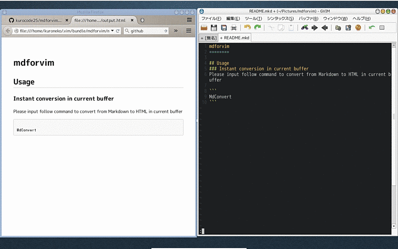This screenshot has width=398, height=249.
Task: Click the '## Usage' line in GVIM editor
Action: point(219,63)
